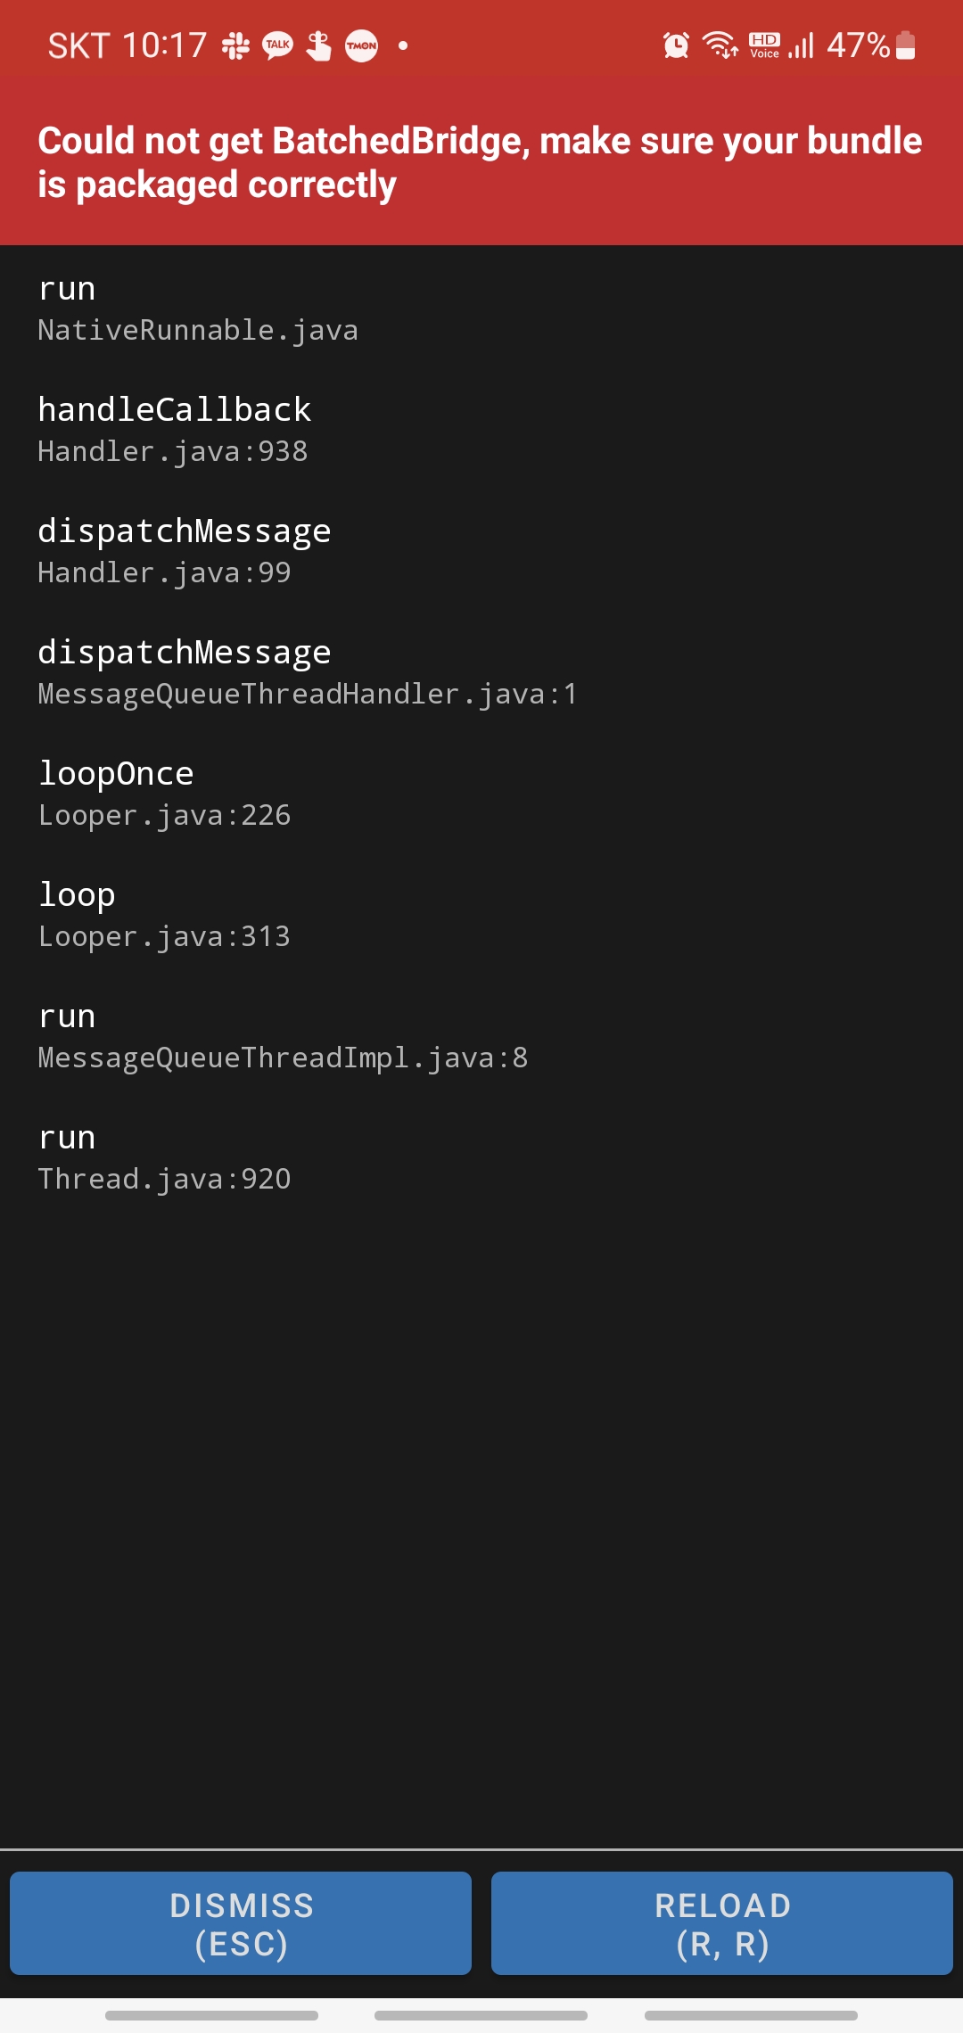
Task: Tap the signal strength bars icon
Action: pyautogui.click(x=802, y=45)
